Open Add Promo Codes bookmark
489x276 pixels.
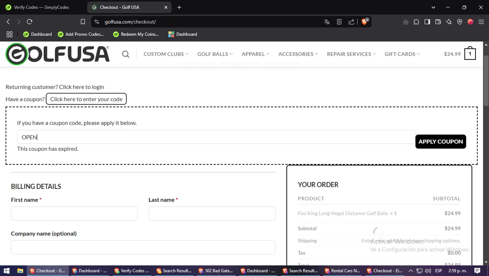click(81, 34)
